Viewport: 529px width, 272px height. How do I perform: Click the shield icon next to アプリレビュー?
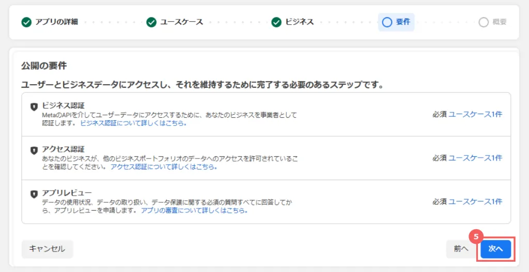[x=34, y=194]
